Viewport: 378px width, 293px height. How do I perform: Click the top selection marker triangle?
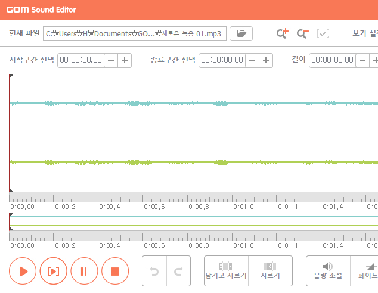click(x=11, y=76)
